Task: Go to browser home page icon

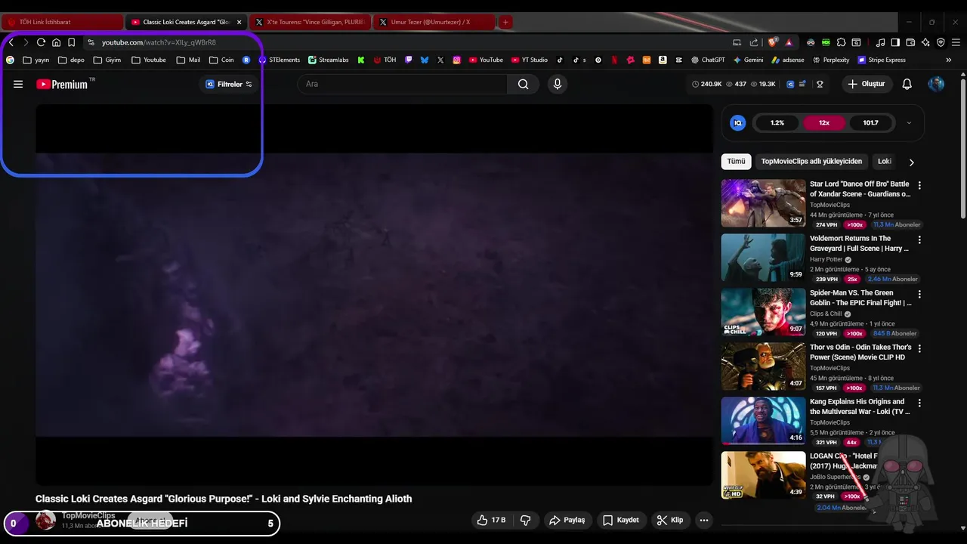Action: click(x=56, y=42)
